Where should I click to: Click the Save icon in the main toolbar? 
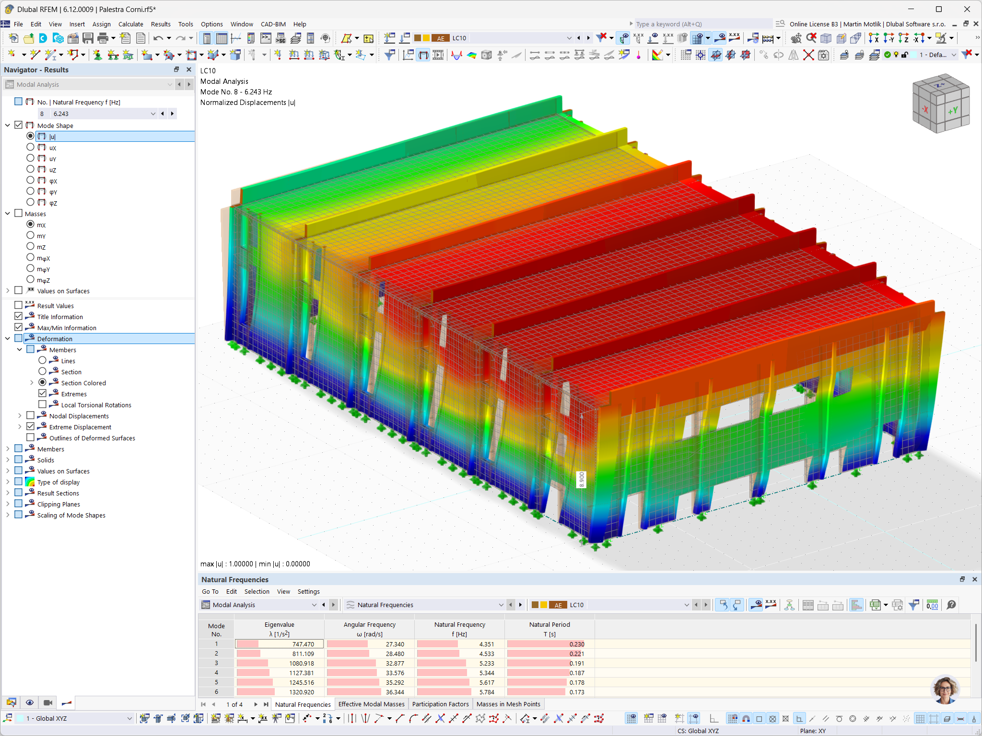click(x=89, y=38)
